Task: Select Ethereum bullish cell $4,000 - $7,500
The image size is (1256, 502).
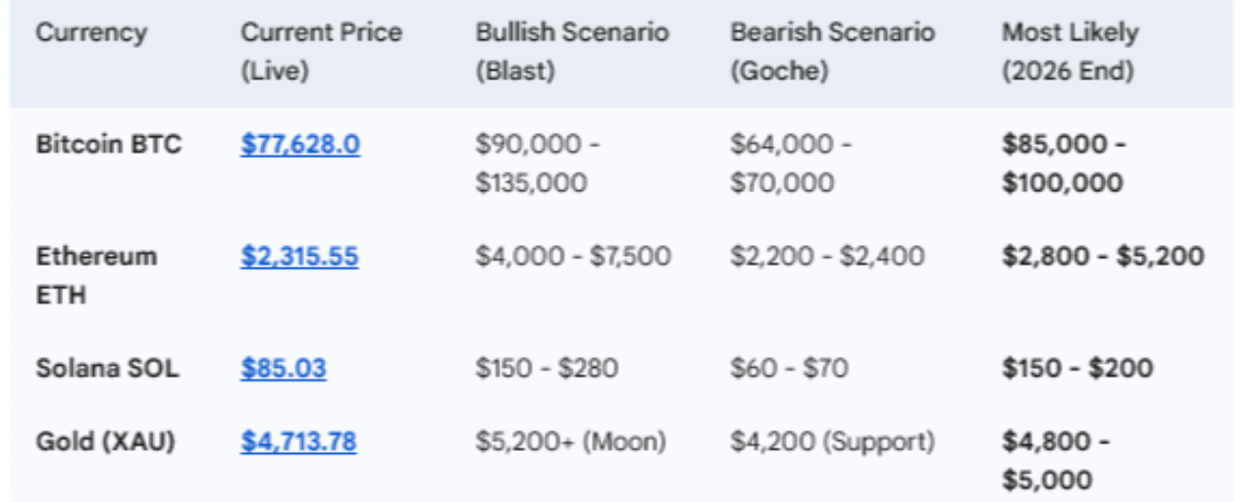Action: point(573,257)
